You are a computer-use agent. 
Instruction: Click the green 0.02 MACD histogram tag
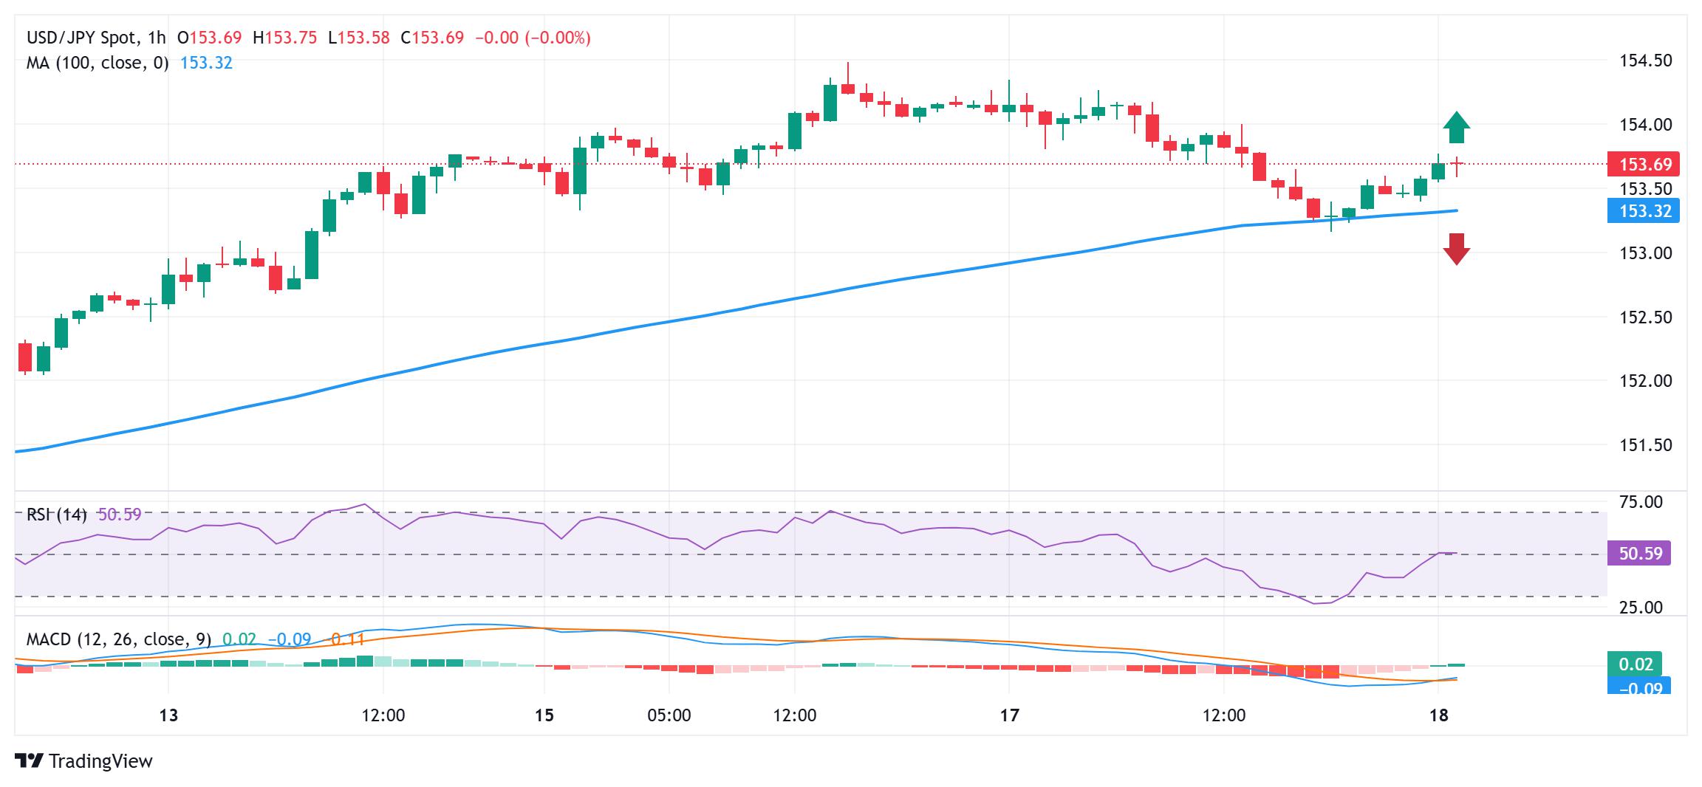(x=1635, y=664)
